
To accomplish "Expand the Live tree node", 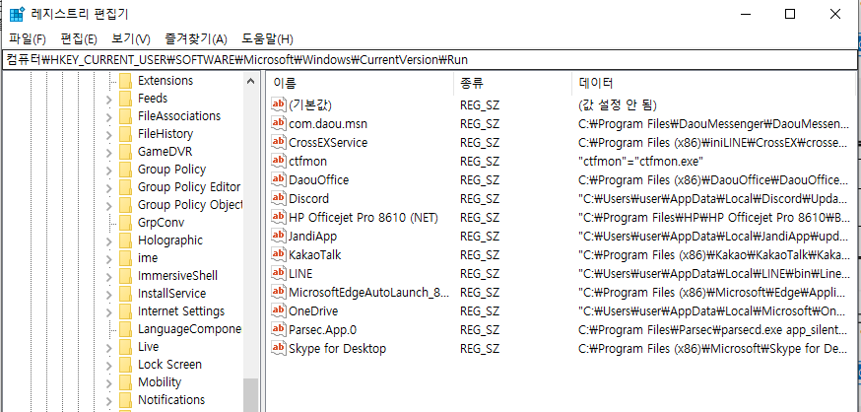I will point(108,347).
